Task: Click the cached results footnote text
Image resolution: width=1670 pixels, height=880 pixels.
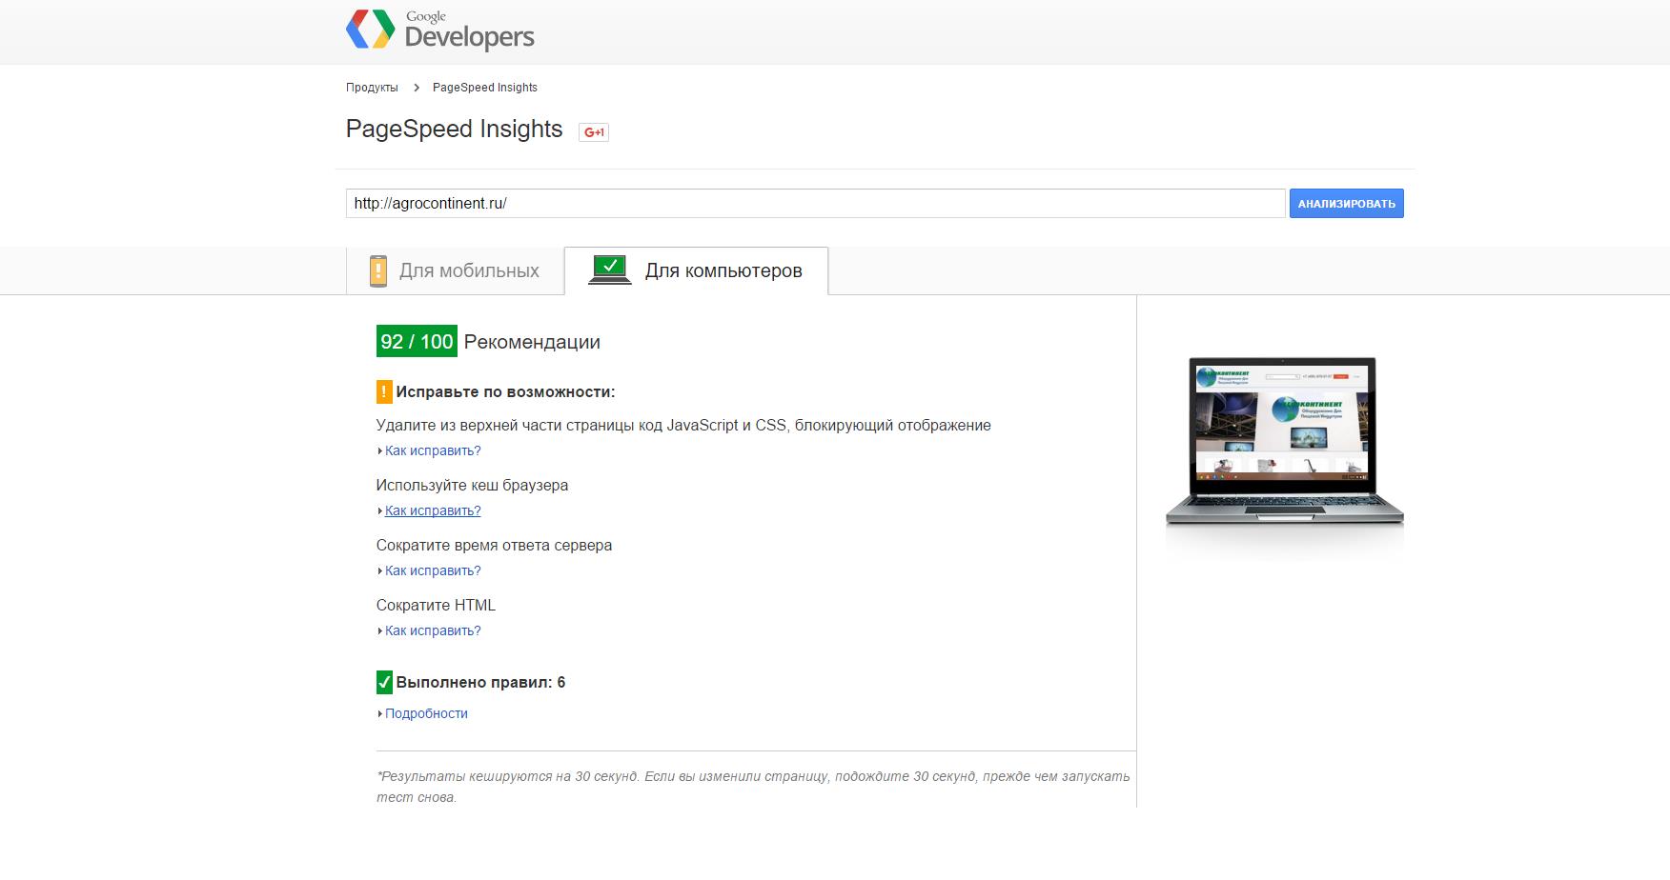Action: coord(753,787)
